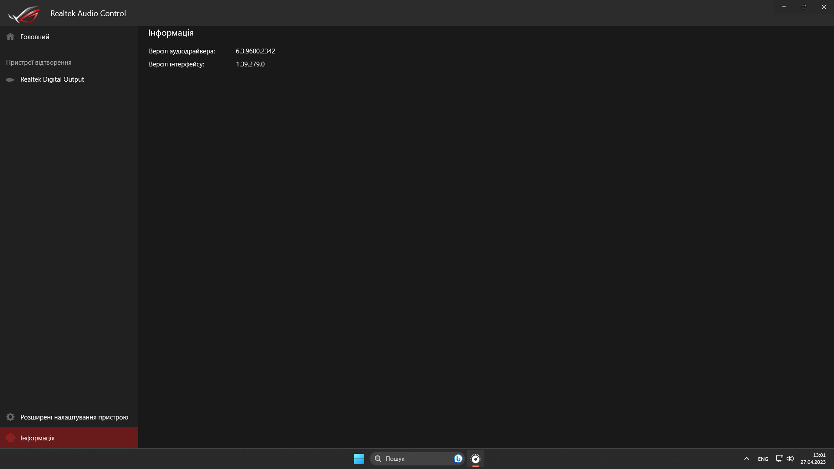Open the volume speaker tray icon
Screen dimensions: 834x469
(x=790, y=459)
